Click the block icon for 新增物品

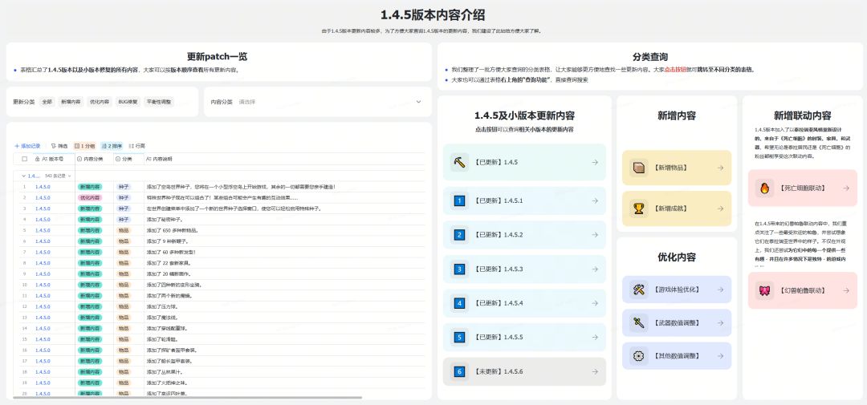pyautogui.click(x=639, y=168)
